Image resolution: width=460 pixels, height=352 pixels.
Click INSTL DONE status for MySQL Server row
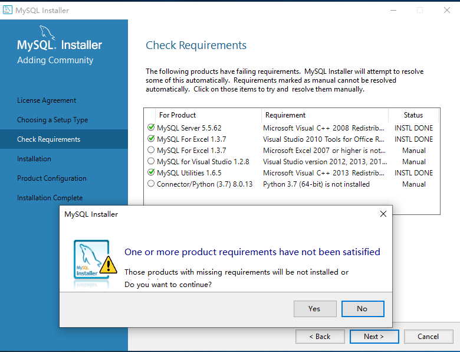click(413, 128)
